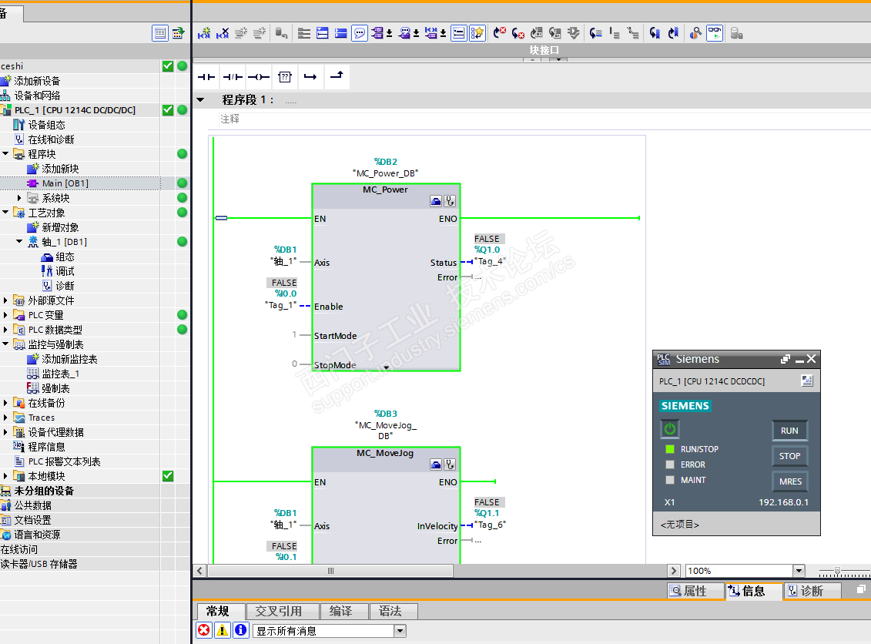Toggle the warnings filter in message bar

[x=222, y=630]
